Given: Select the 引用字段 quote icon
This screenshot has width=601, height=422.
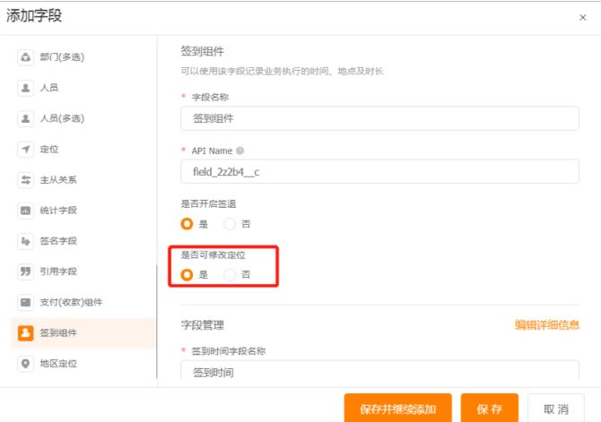Looking at the screenshot, I should point(26,271).
